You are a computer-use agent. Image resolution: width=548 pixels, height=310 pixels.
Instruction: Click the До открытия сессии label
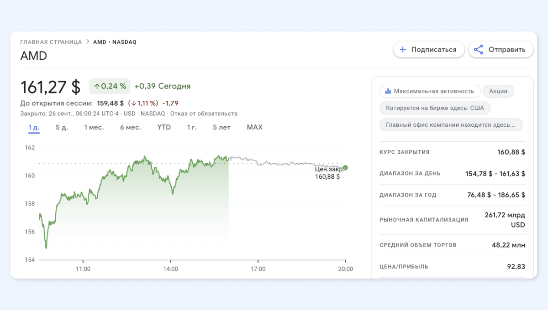coord(57,103)
